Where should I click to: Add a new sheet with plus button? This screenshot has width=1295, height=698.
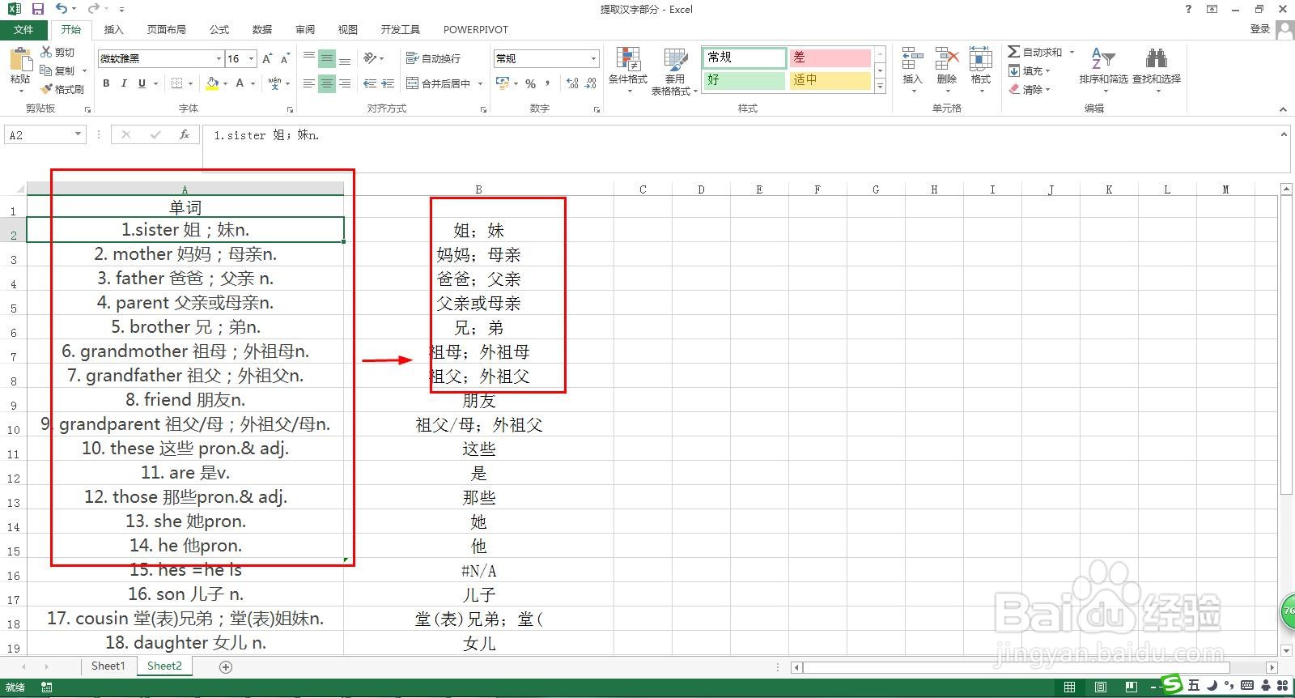tap(226, 667)
